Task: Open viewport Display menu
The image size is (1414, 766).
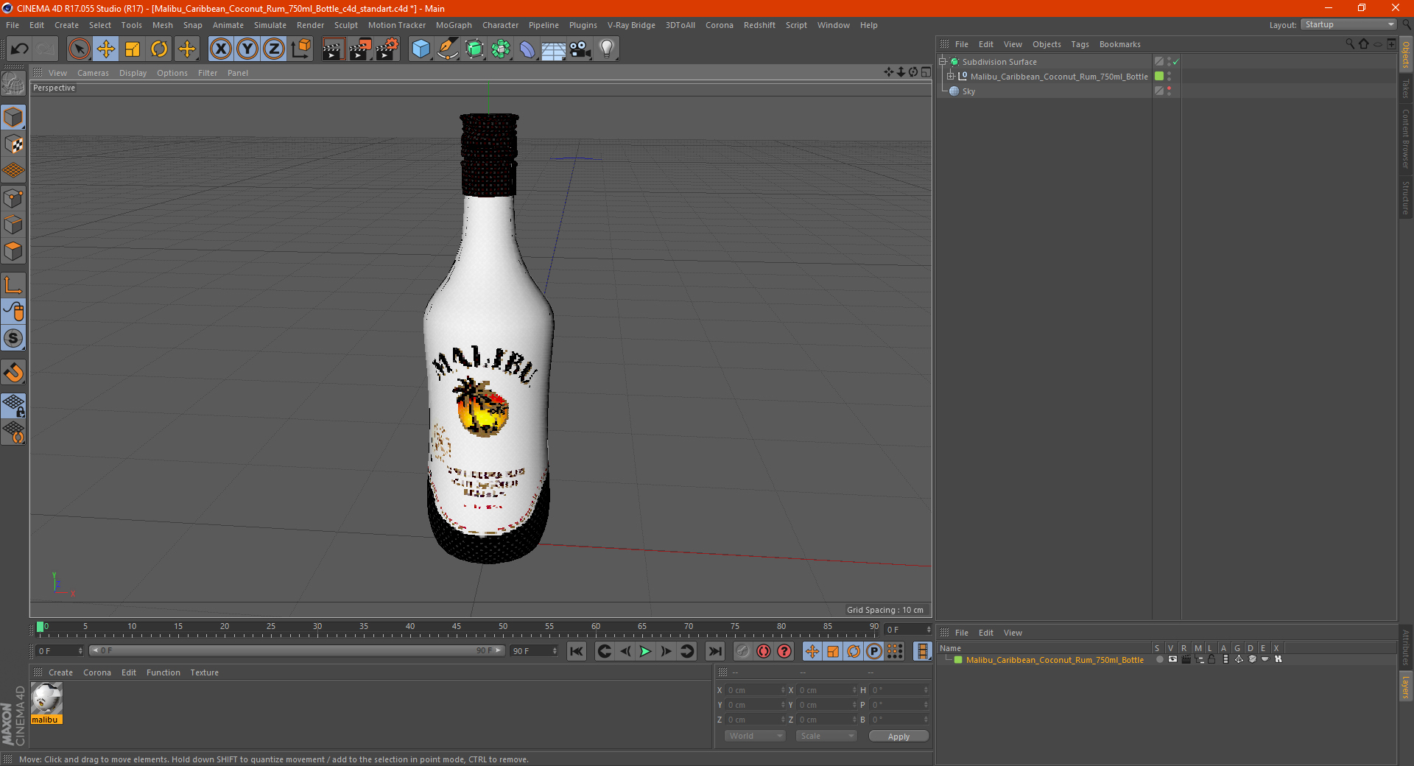Action: point(133,73)
